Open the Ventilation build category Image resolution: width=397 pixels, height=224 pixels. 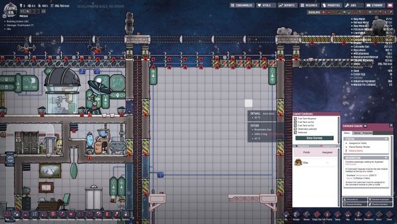pyautogui.click(x=53, y=215)
